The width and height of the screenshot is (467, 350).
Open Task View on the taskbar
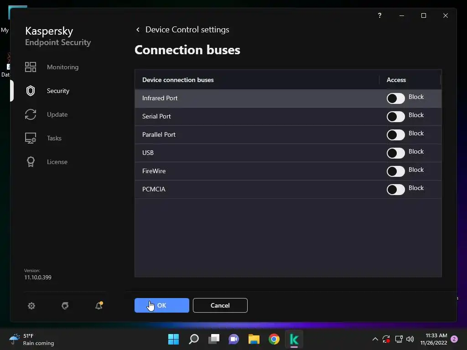coord(213,339)
